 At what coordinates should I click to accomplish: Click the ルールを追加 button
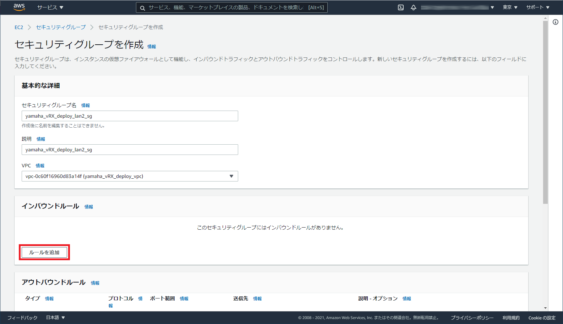(44, 252)
